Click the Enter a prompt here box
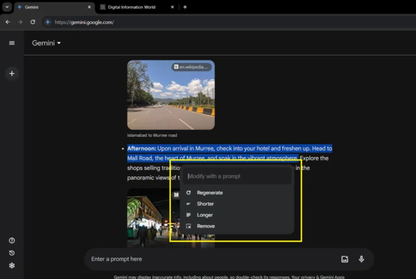Screen dimensions: 416x279 208,259
